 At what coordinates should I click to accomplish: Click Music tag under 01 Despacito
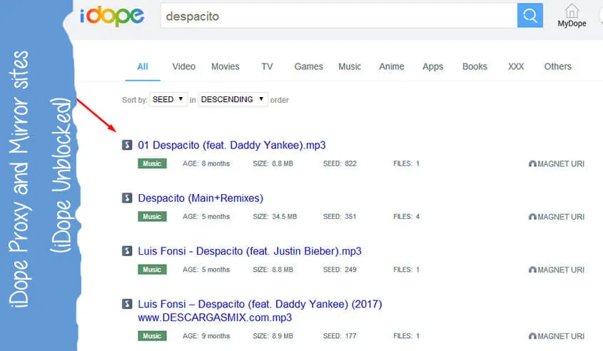152,163
